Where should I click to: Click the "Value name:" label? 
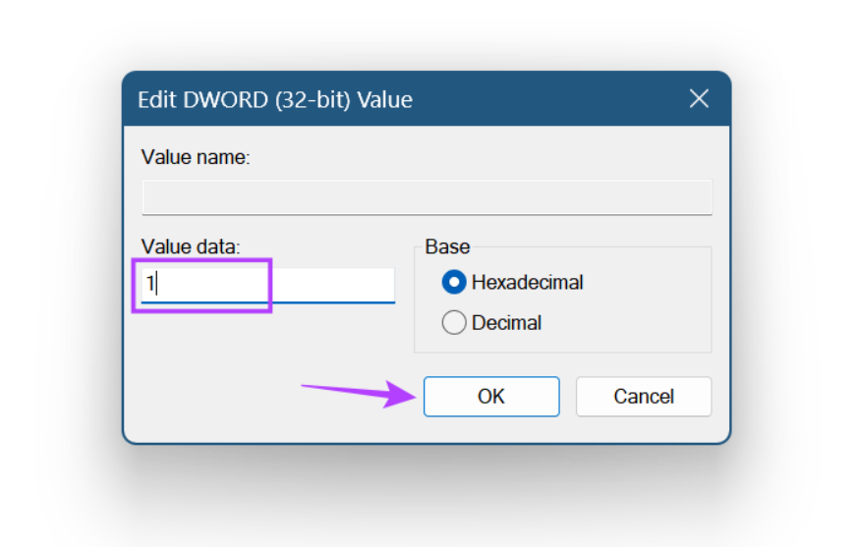pos(196,157)
